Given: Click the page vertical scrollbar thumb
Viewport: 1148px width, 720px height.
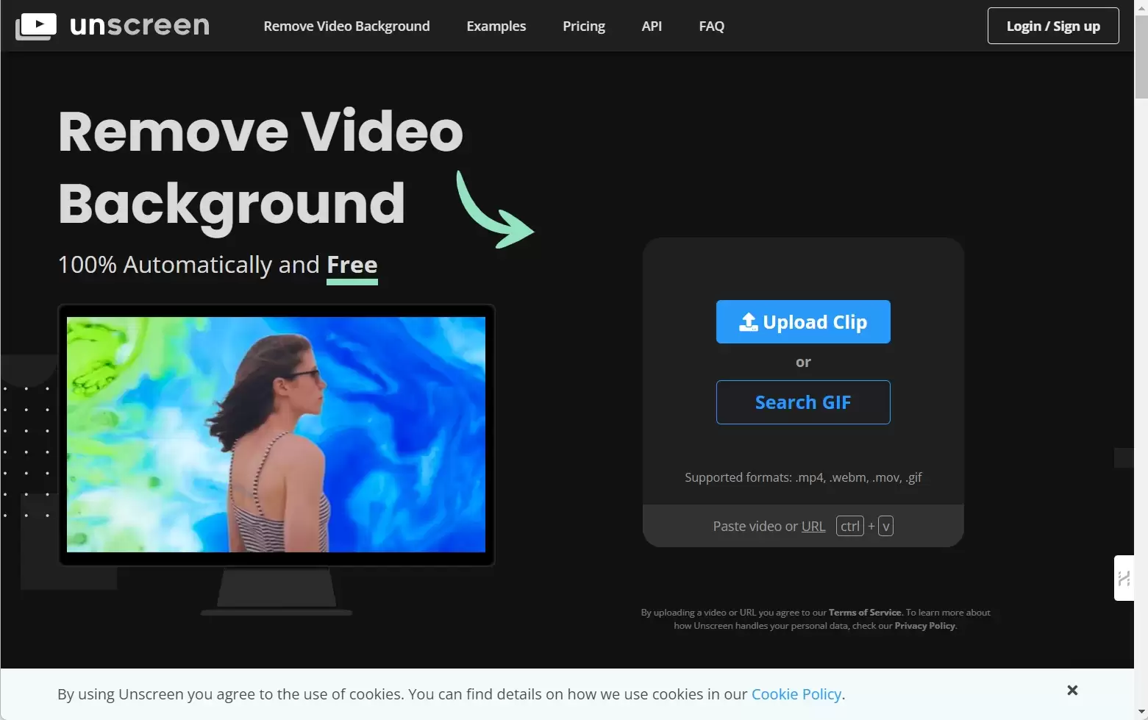Looking at the screenshot, I should (1141, 57).
